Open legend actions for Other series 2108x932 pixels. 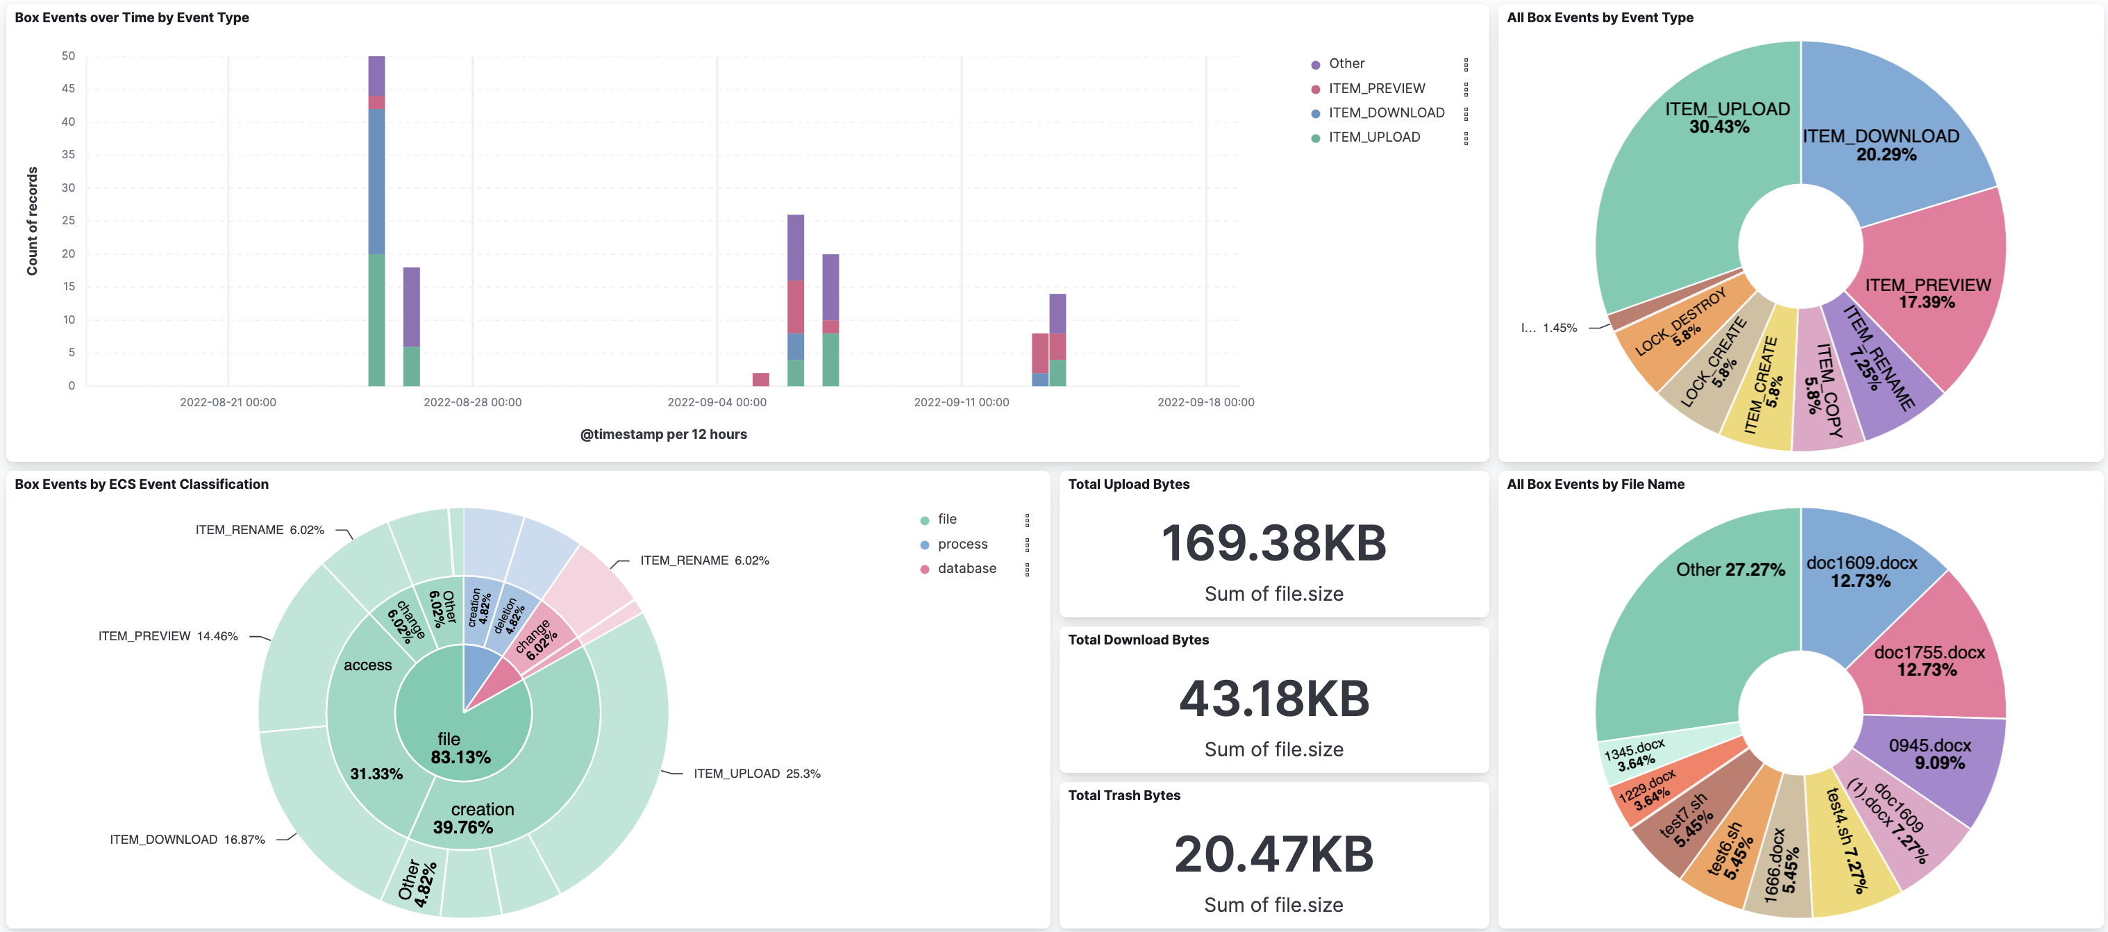click(1468, 63)
